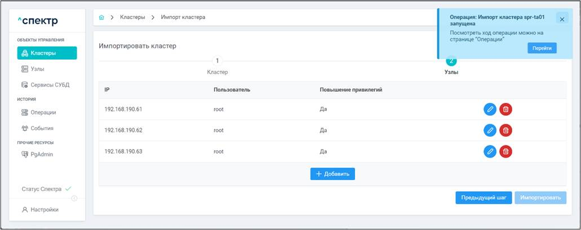Delete the node 192.168.190.61
The height and width of the screenshot is (230, 581).
[x=505, y=109]
